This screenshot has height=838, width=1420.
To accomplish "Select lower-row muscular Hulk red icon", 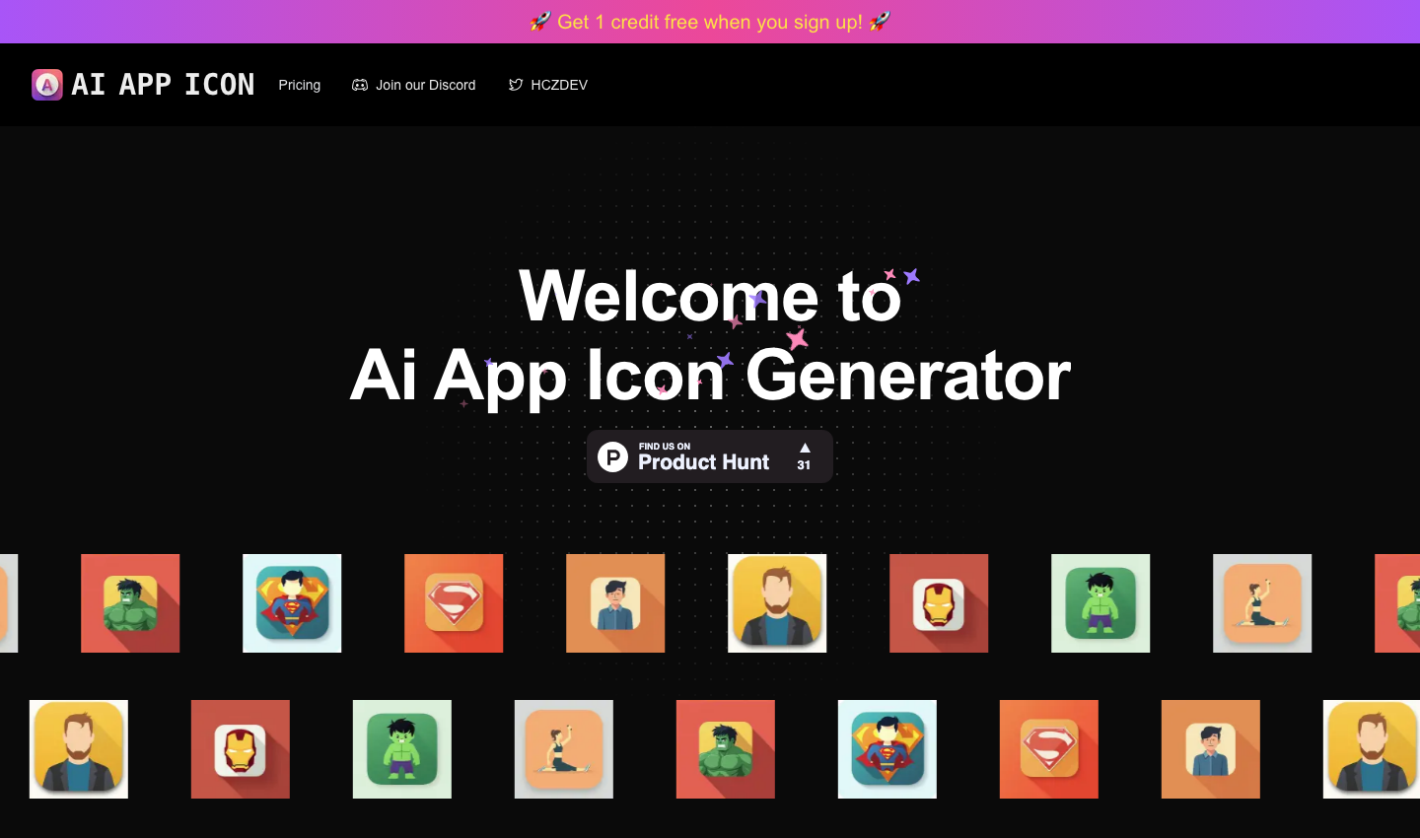I will pos(726,749).
